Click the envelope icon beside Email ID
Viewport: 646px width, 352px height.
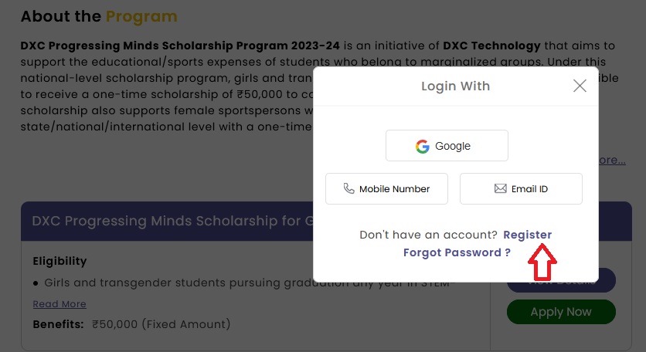pyautogui.click(x=500, y=188)
